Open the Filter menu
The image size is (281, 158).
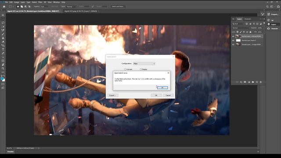click(x=40, y=2)
